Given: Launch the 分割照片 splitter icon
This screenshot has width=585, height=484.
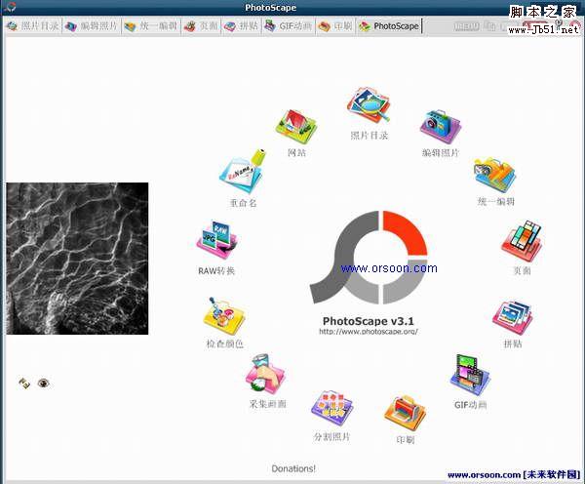Looking at the screenshot, I should (332, 408).
